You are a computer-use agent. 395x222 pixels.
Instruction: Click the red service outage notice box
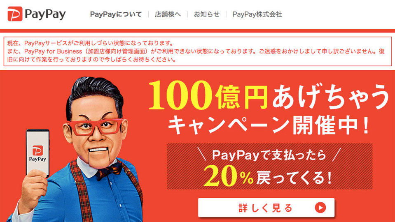coord(198,51)
